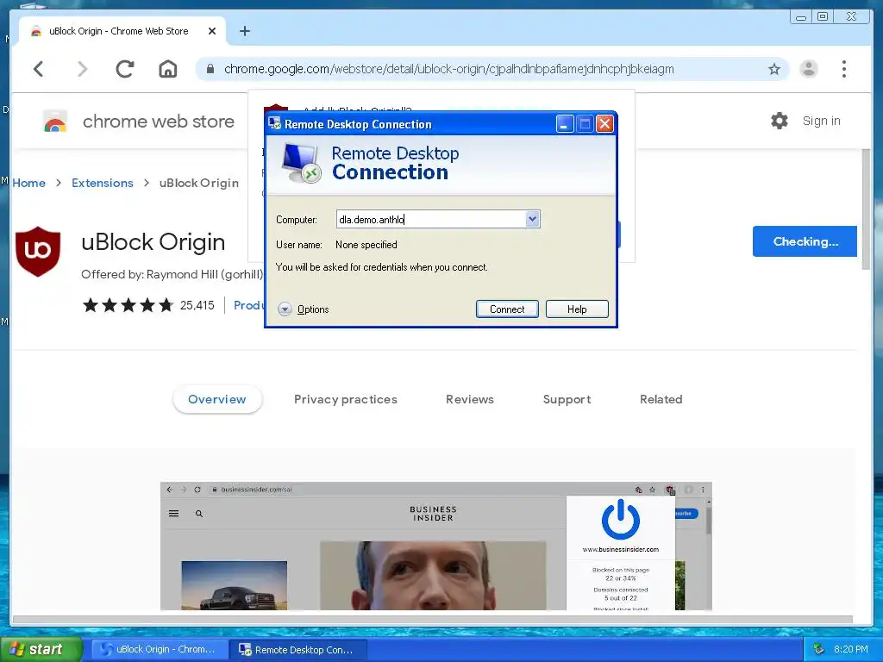Open Chrome's three-dot menu

point(843,69)
